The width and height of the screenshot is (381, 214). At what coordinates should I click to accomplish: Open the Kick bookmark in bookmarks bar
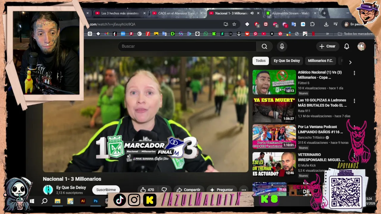tap(214, 34)
